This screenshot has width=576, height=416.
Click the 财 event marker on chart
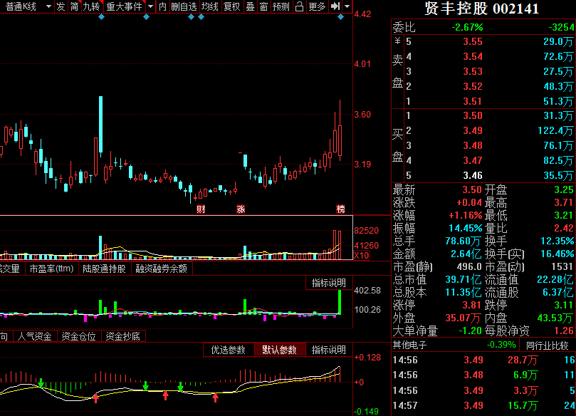pyautogui.click(x=201, y=209)
